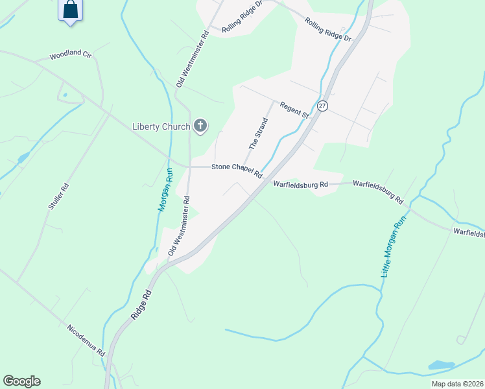Image resolution: width=485 pixels, height=389 pixels.
Task: Click the Liberty Church place label
Action: pos(161,126)
